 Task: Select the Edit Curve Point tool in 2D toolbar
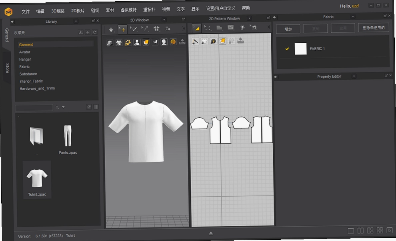point(208,28)
